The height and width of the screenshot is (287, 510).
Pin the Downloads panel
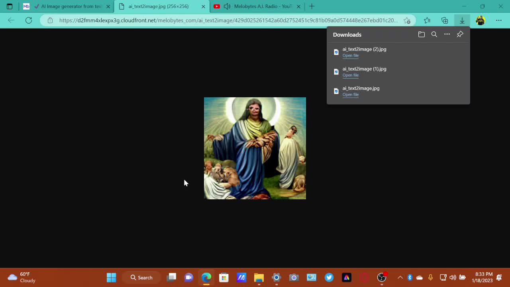(x=460, y=35)
